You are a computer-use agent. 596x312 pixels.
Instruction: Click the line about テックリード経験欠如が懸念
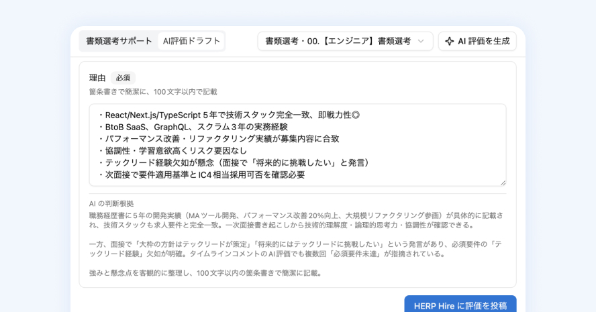click(x=234, y=162)
